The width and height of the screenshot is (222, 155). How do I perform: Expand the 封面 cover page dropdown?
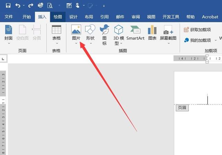(x=9, y=43)
